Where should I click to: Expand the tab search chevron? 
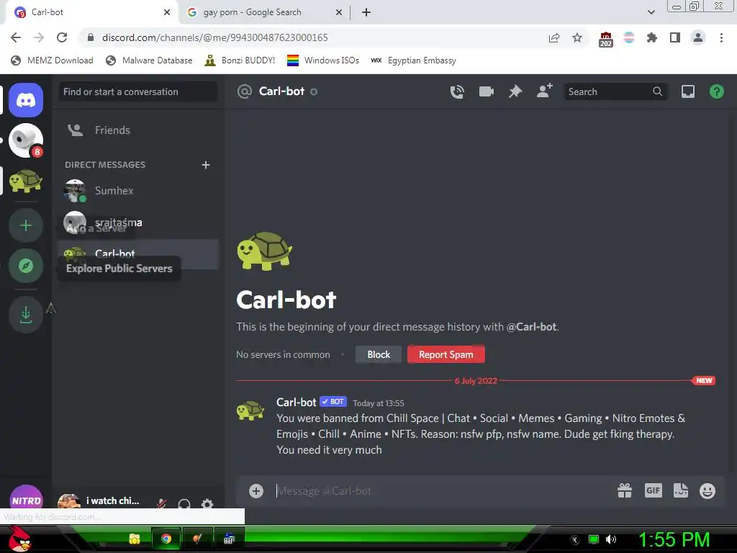tap(651, 12)
